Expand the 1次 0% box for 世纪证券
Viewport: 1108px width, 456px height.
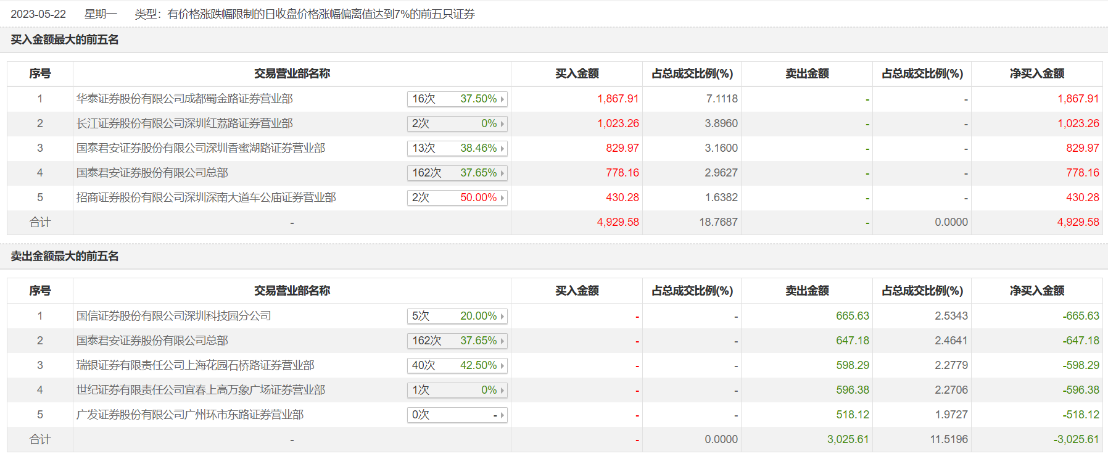pyautogui.click(x=457, y=390)
